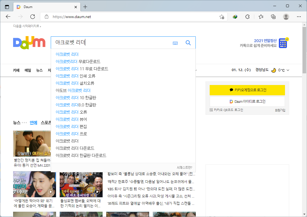Open headline 아이유 측 시즌그리팅 오류
This screenshot has width=307, height=217.
(151, 196)
